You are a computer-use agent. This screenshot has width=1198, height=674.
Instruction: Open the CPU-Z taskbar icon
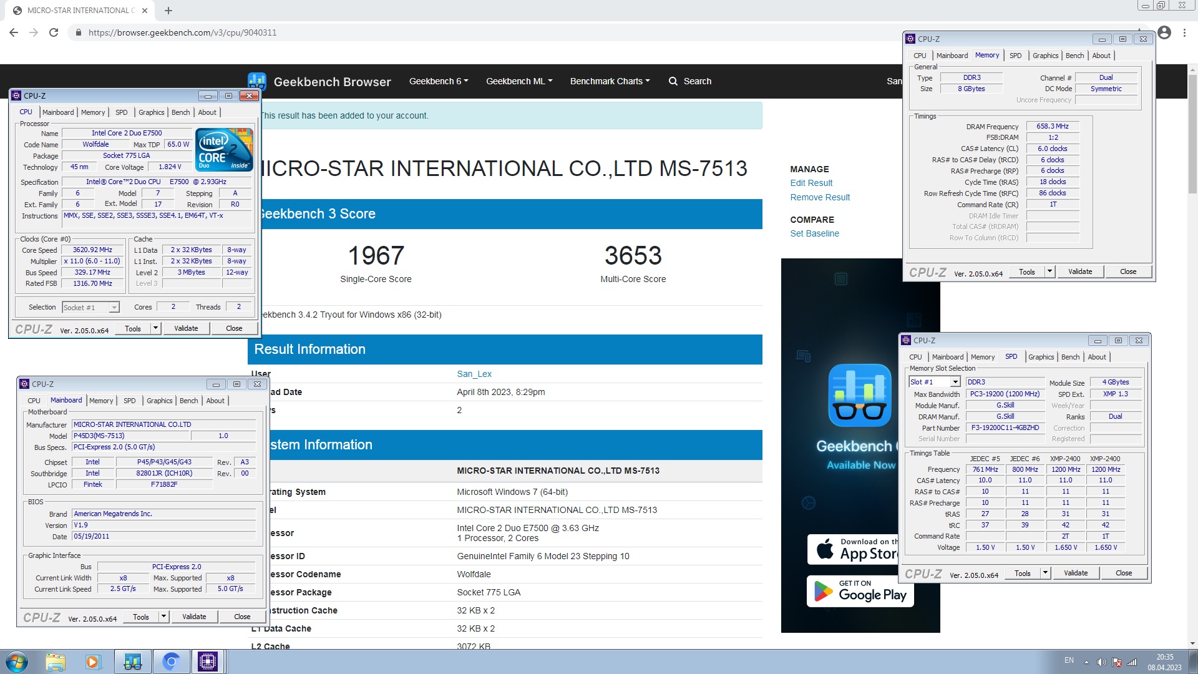point(208,662)
